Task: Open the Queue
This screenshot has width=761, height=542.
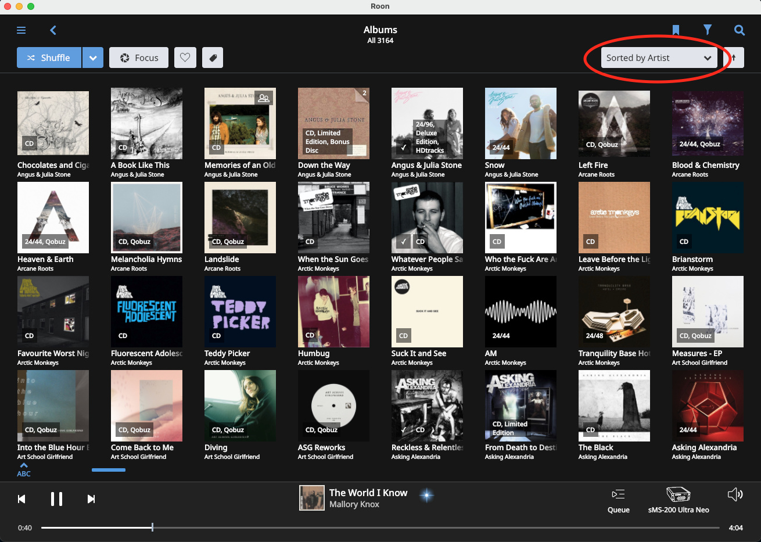Action: tap(619, 501)
